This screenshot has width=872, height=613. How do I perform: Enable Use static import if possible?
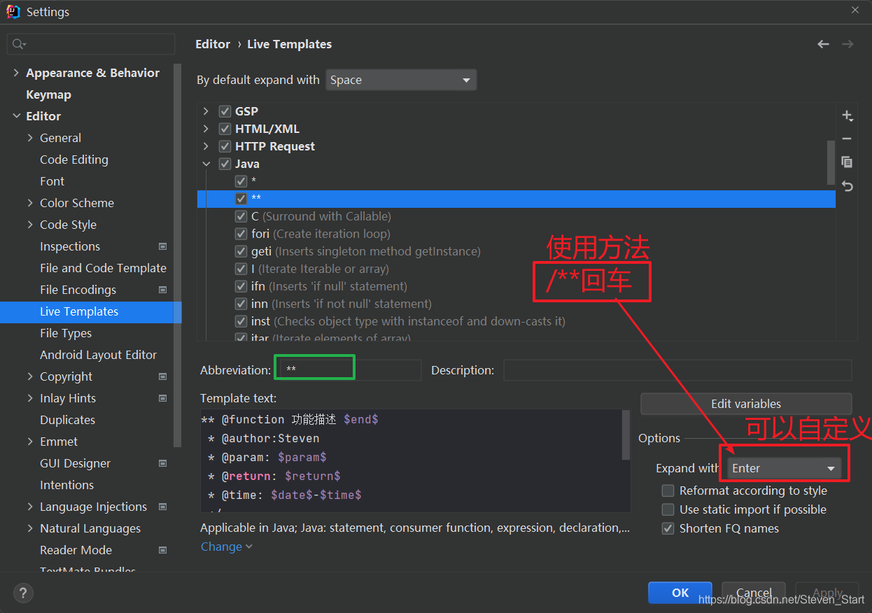[x=668, y=509]
